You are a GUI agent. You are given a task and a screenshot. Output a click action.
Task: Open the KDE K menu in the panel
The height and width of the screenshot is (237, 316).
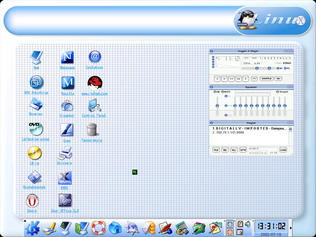pyautogui.click(x=32, y=228)
